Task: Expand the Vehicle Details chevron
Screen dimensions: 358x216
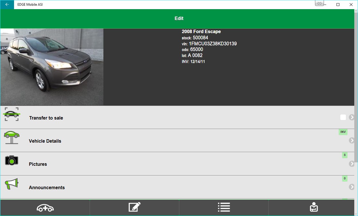Action: pyautogui.click(x=352, y=140)
